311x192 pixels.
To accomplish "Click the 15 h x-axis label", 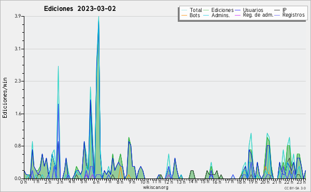I will click(x=205, y=182).
